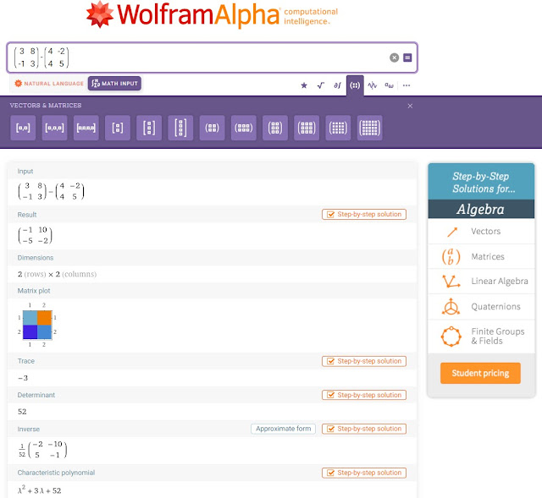Select the vectors & matrices keyboard tab
Screen dimensions: 542x498
click(x=355, y=85)
